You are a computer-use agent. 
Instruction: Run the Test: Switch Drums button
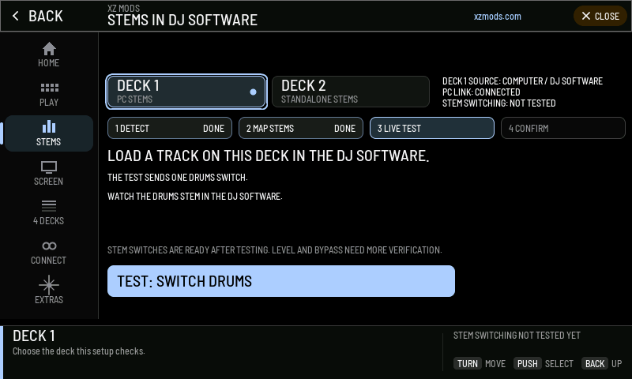coord(281,281)
